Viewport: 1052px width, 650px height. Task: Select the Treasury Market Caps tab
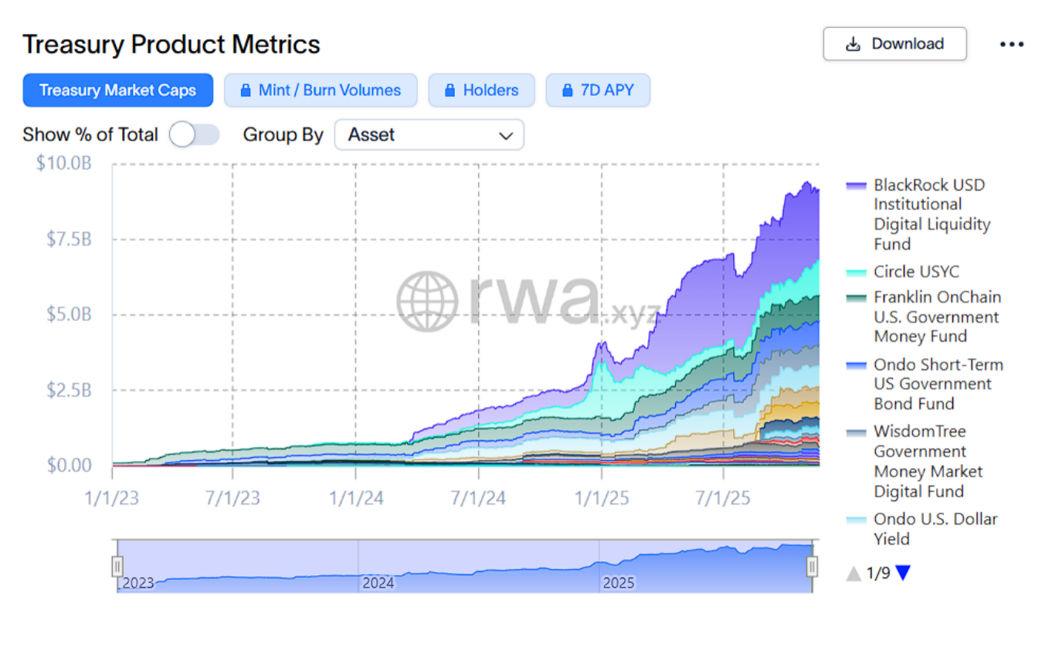117,90
